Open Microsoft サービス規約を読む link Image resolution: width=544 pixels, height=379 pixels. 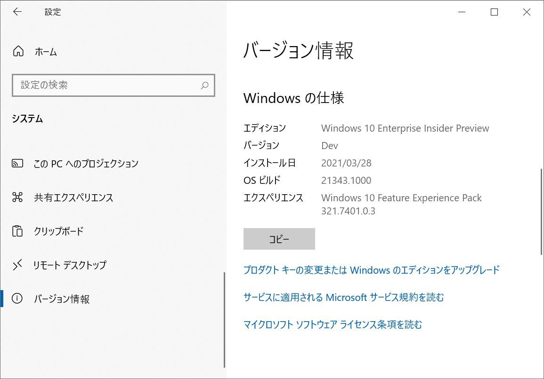(x=343, y=297)
